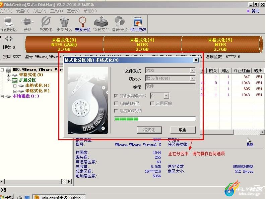This screenshot has width=266, height=199.
Task: Open the 帮助(H) menu
Action: pyautogui.click(x=90, y=11)
